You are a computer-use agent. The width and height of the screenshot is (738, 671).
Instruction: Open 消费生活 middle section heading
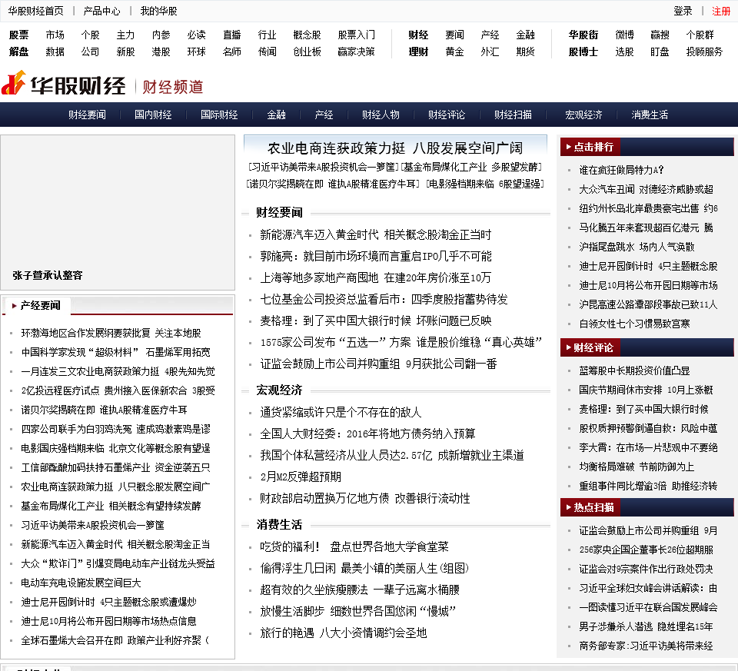279,525
